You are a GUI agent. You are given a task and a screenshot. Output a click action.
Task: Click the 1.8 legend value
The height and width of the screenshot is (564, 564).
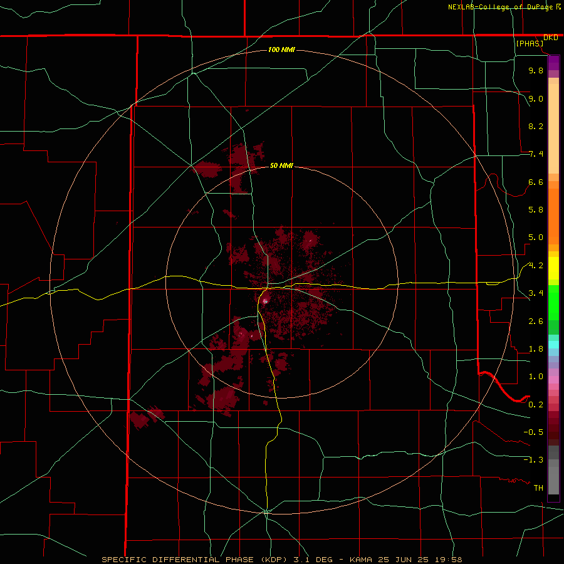click(x=536, y=349)
